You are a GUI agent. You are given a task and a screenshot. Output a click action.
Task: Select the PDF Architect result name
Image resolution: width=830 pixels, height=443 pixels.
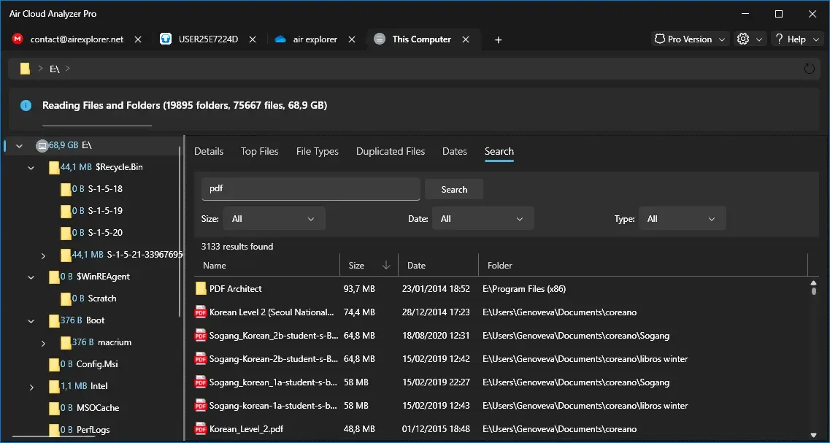[236, 289]
